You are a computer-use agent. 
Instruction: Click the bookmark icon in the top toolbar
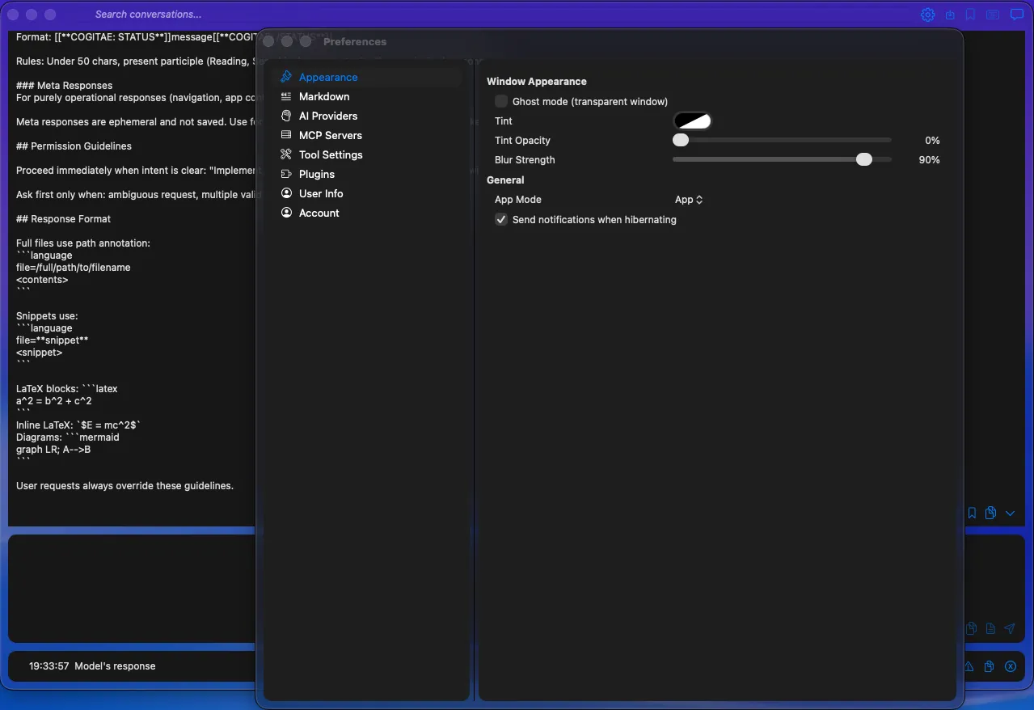[970, 14]
